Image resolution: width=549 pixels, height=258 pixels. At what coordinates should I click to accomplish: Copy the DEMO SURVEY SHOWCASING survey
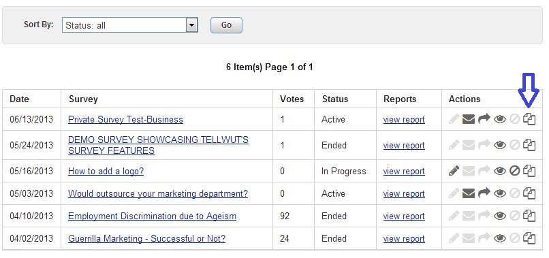(529, 145)
